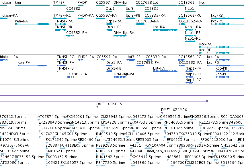Select the CG17658-RA transcript label

tap(147, 21)
